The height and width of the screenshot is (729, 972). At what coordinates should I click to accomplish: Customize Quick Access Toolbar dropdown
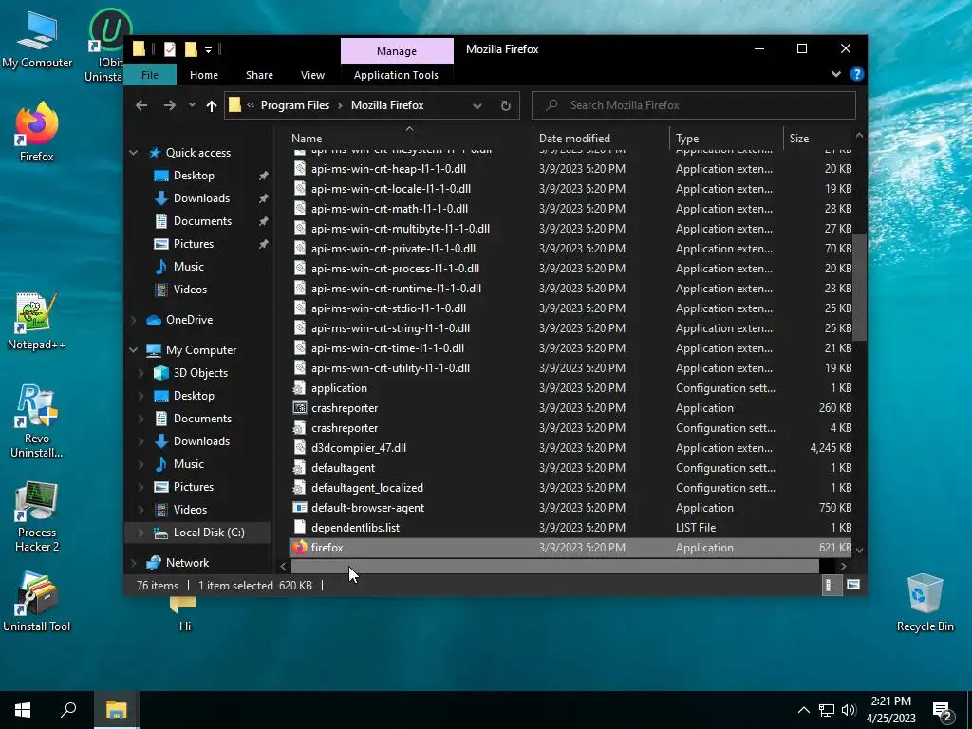(x=208, y=49)
